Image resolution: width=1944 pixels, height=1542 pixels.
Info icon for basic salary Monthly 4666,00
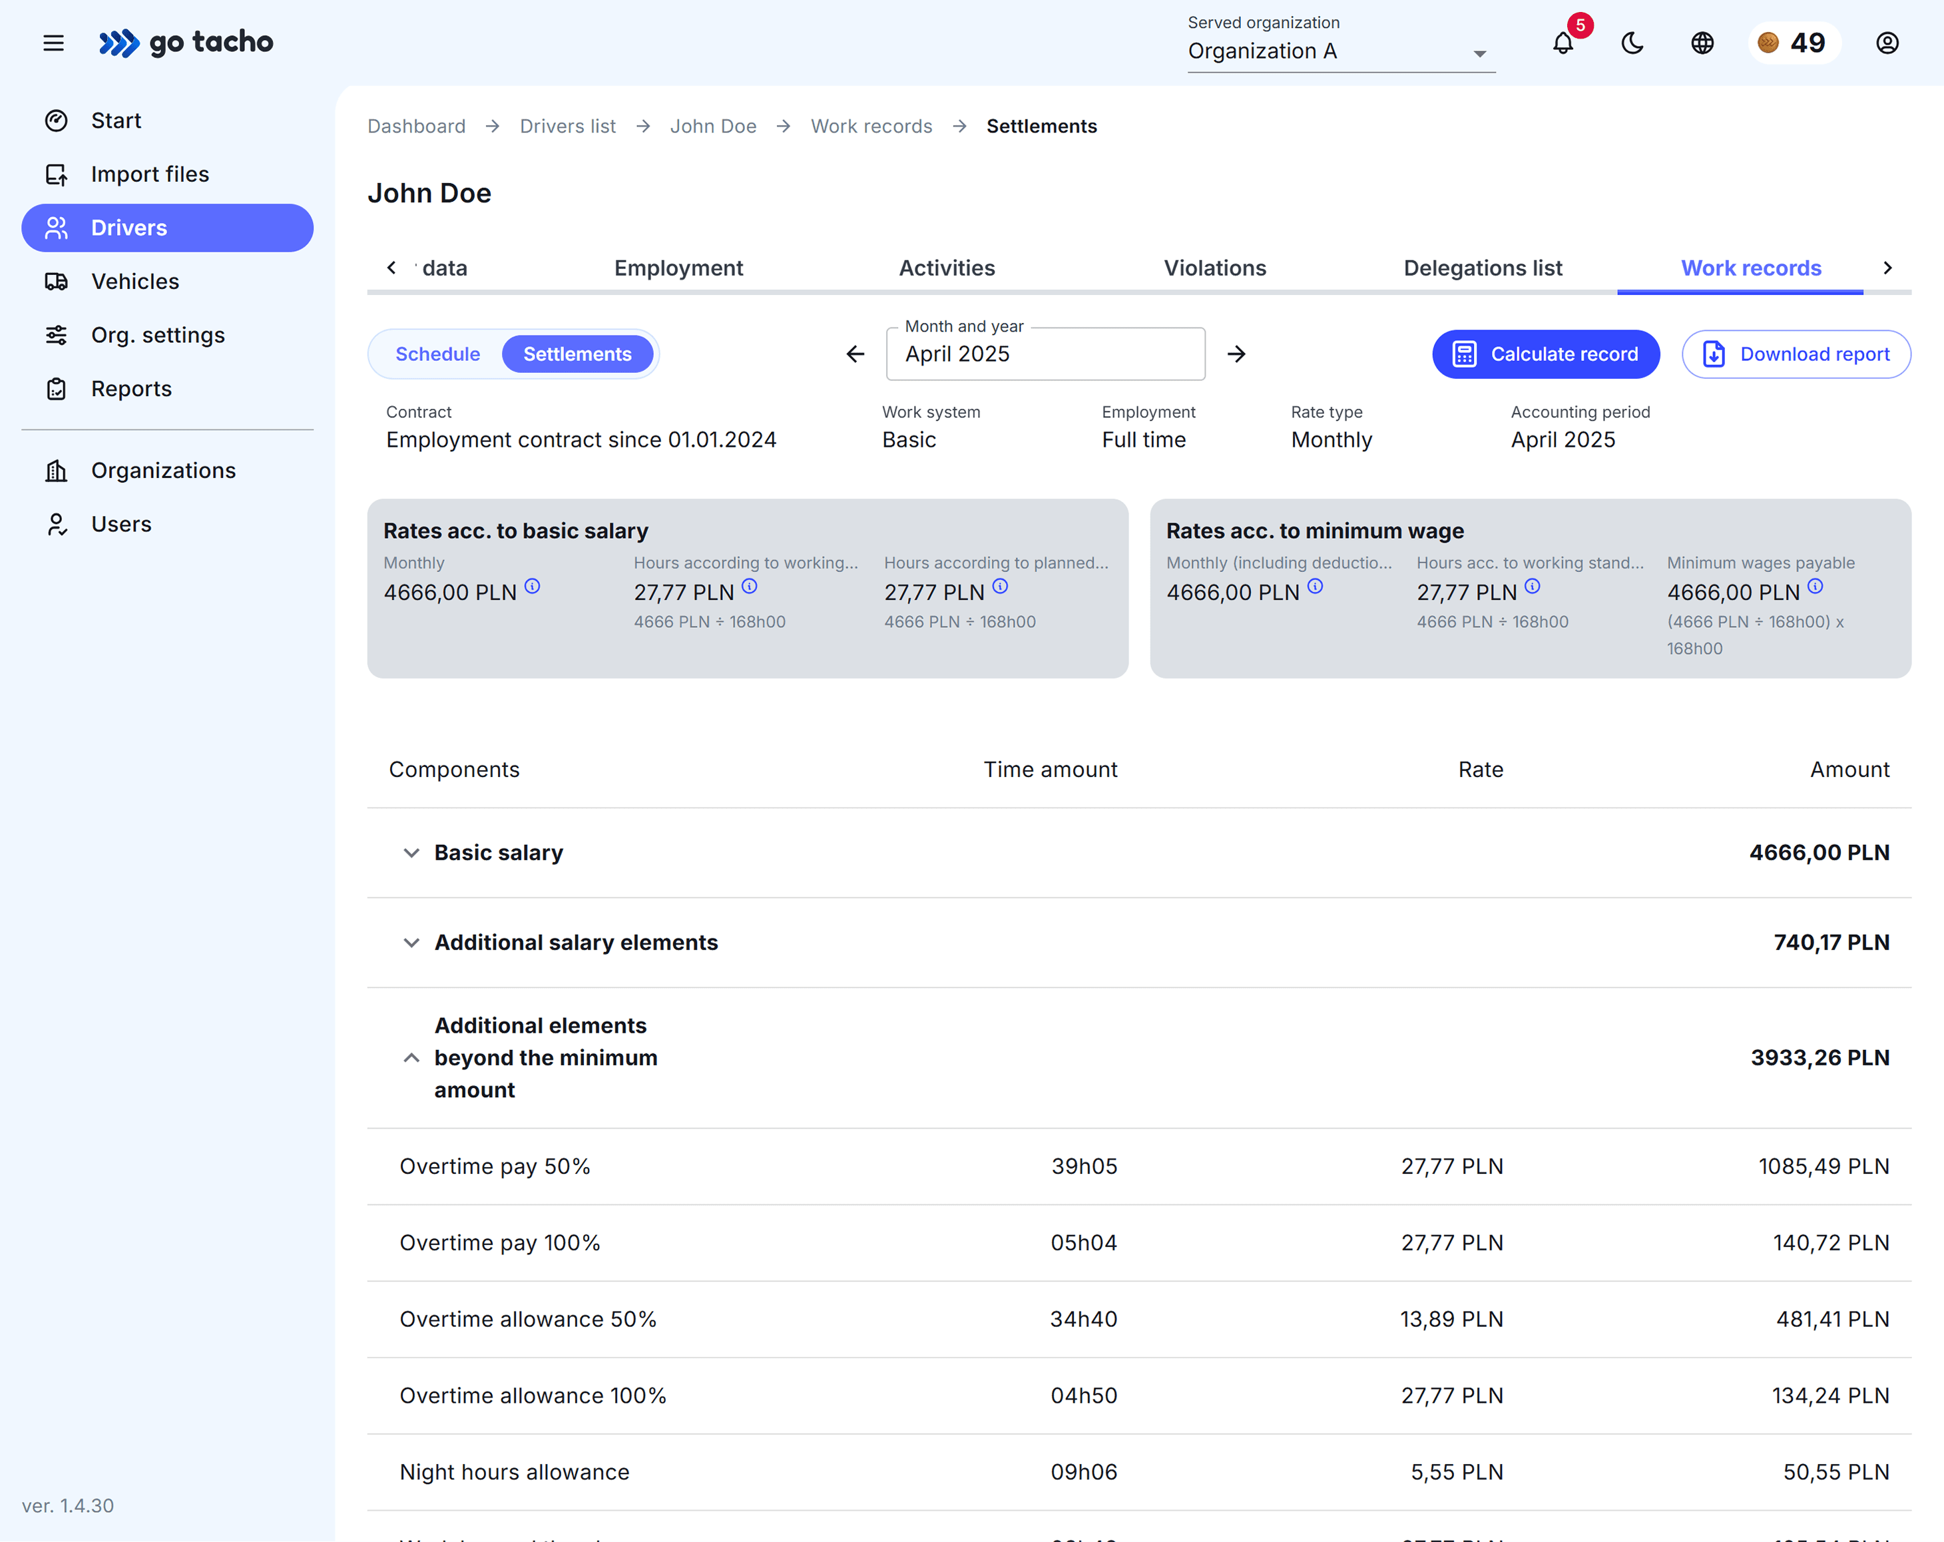coord(533,586)
